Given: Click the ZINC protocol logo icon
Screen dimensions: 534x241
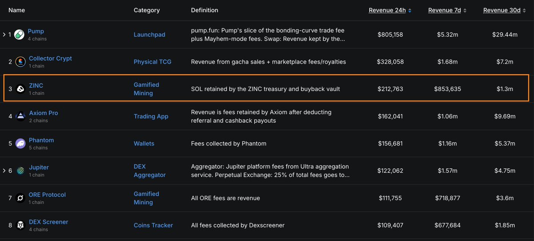Looking at the screenshot, I should (20, 89).
